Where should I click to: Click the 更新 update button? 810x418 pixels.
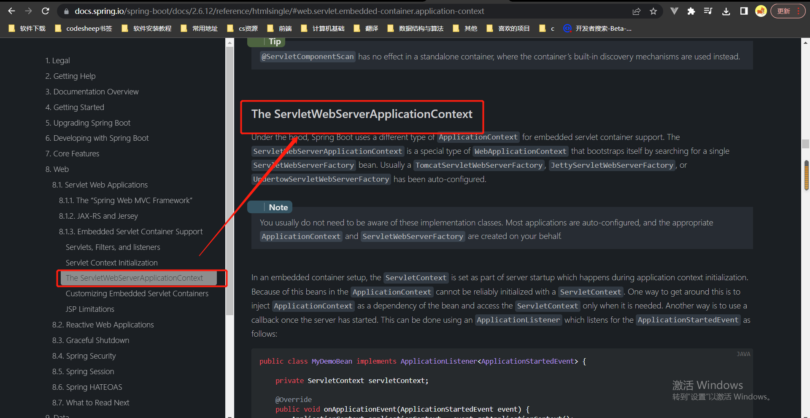(x=788, y=11)
